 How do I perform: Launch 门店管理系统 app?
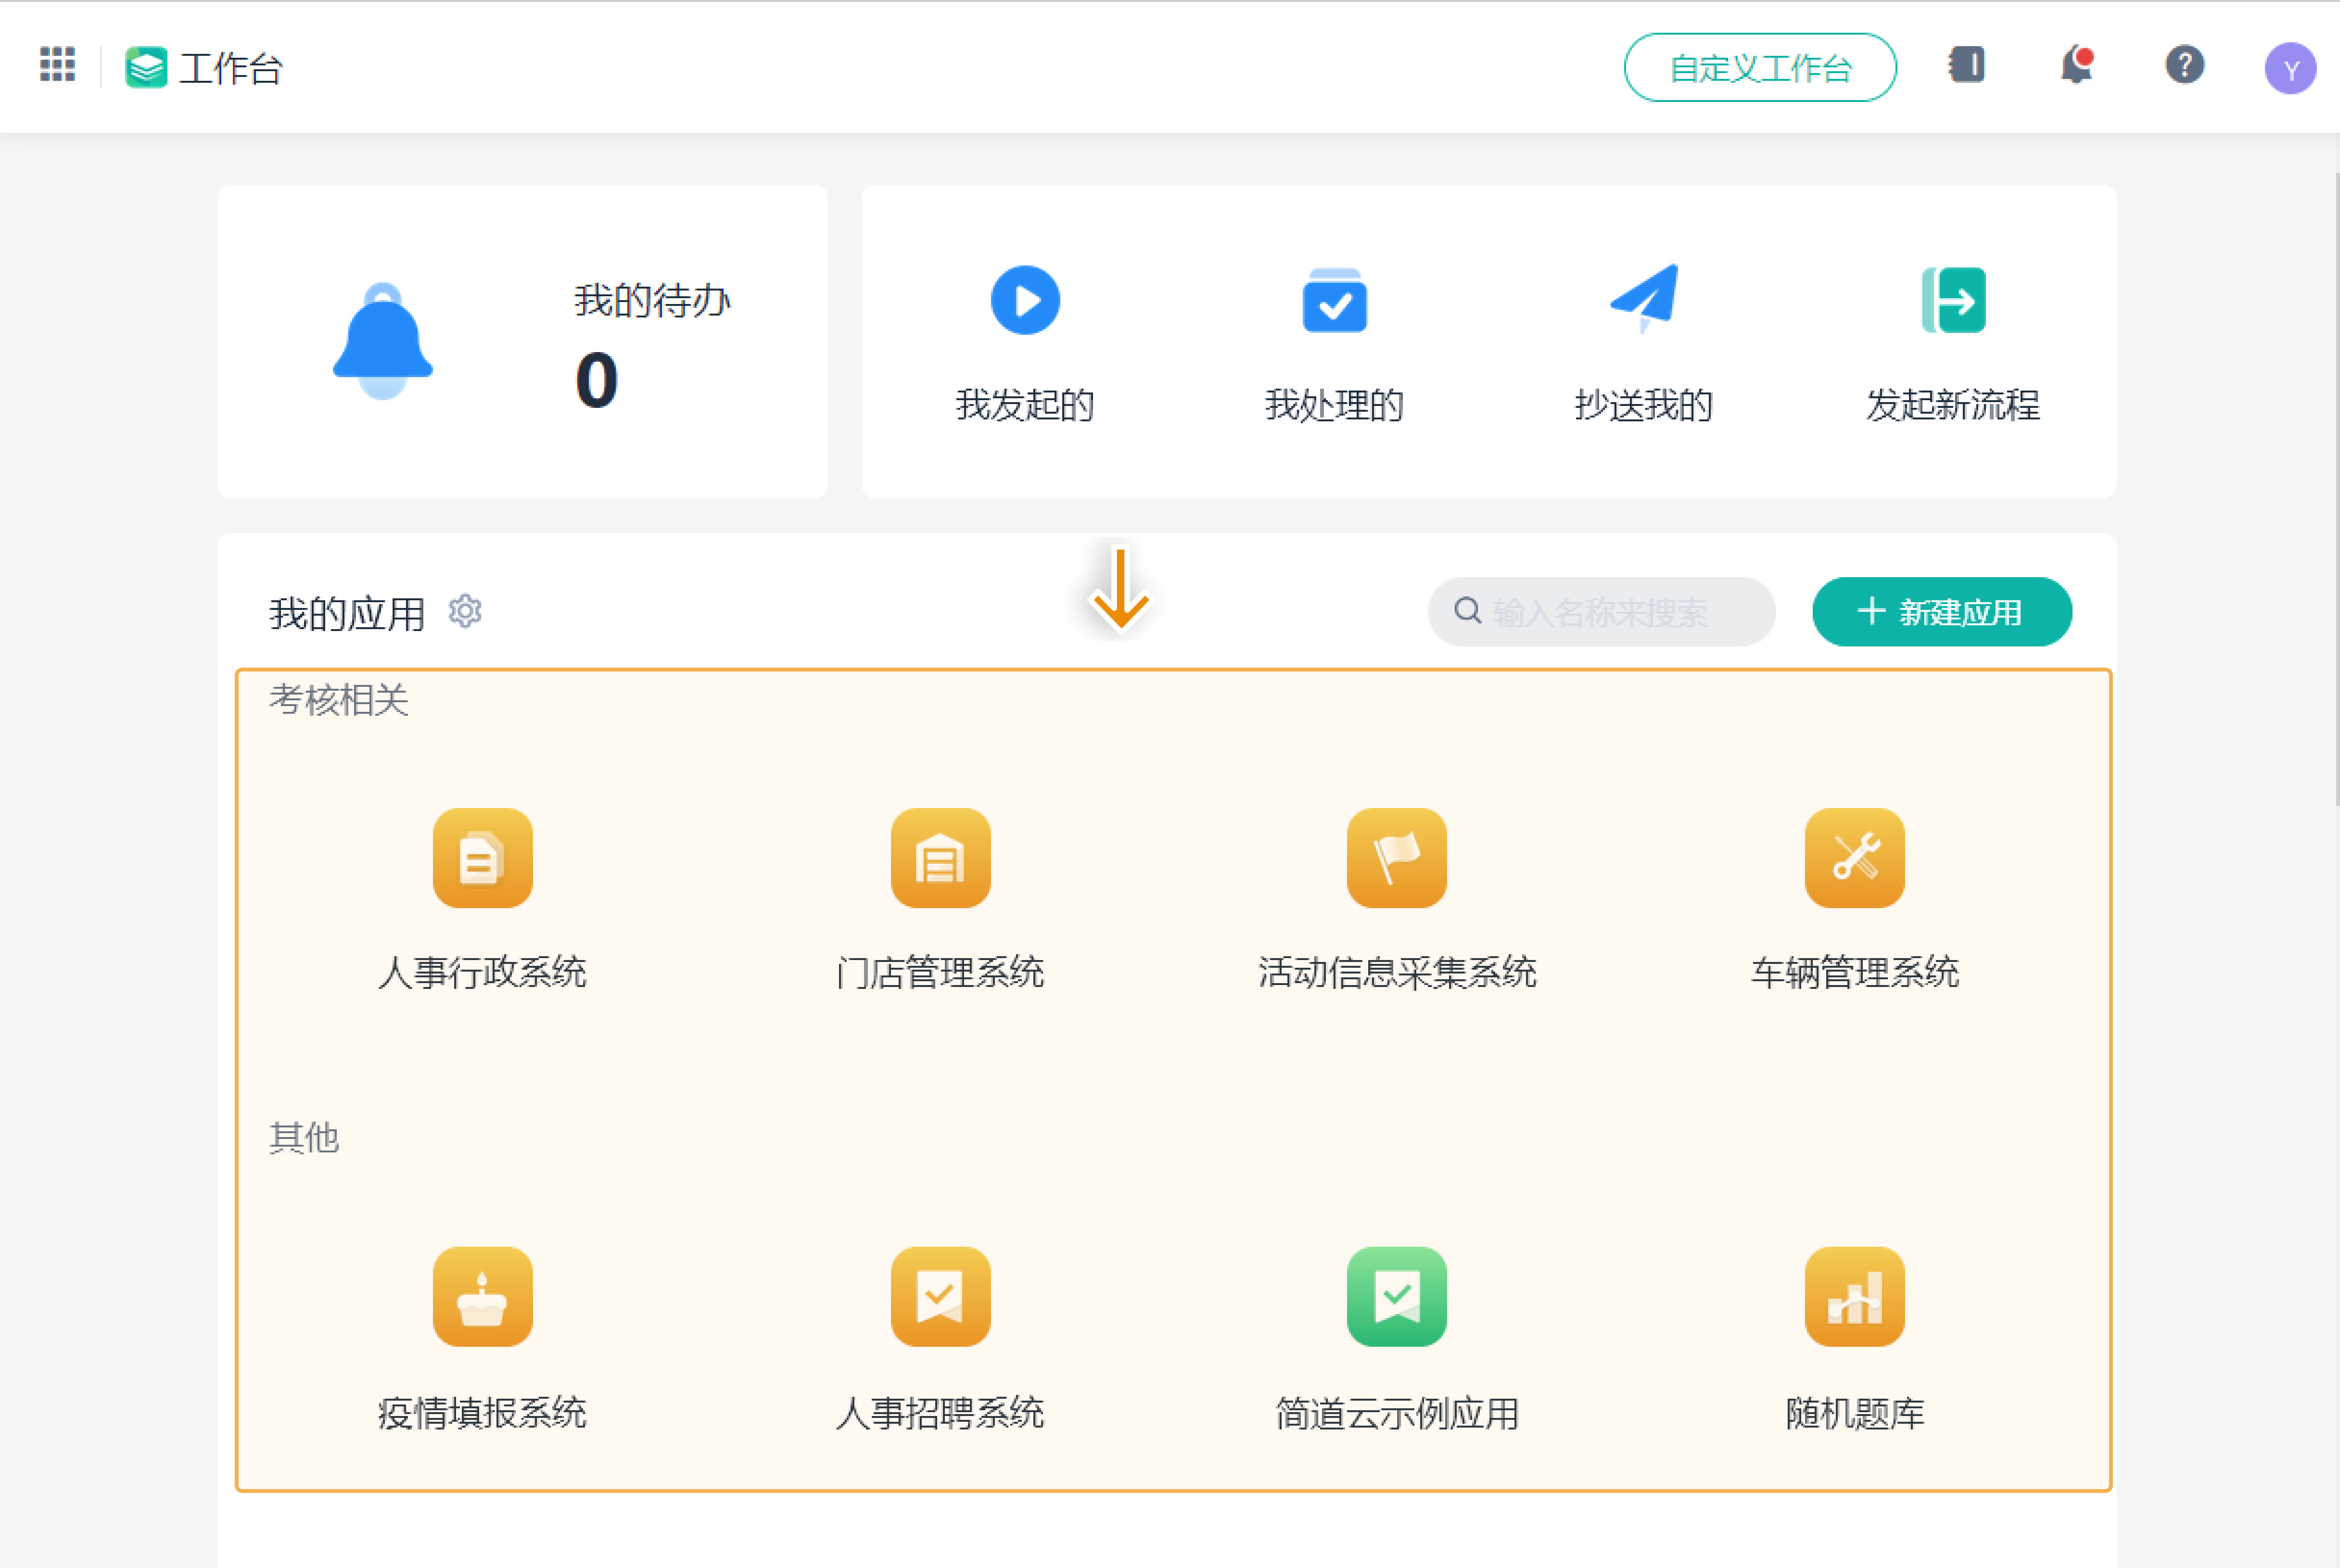click(940, 858)
